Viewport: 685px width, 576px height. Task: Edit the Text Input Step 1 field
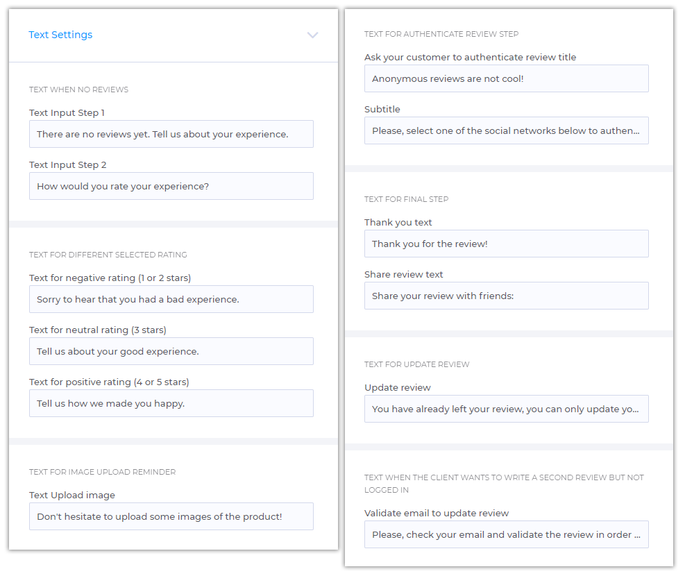click(171, 134)
